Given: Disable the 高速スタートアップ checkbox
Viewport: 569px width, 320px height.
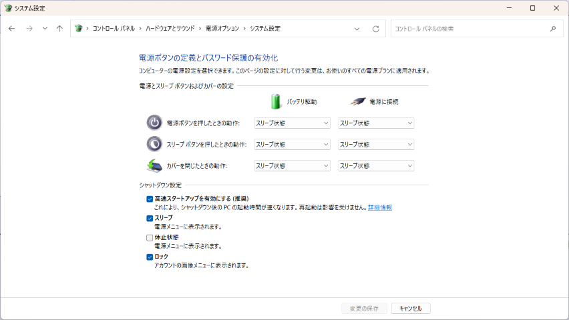Looking at the screenshot, I should point(150,199).
